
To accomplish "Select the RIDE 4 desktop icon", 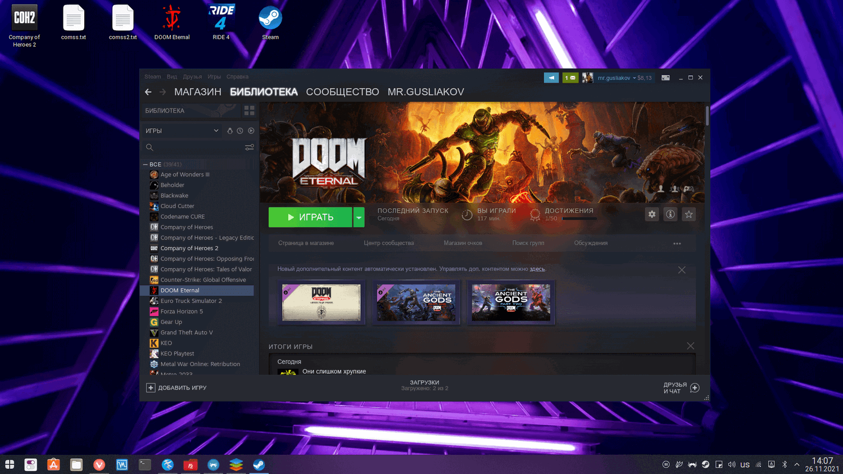I will tap(221, 23).
